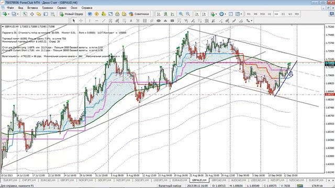Screen dimensions: 335x188
Task: Select the H4 timeframe button
Action: tap(276, 14)
